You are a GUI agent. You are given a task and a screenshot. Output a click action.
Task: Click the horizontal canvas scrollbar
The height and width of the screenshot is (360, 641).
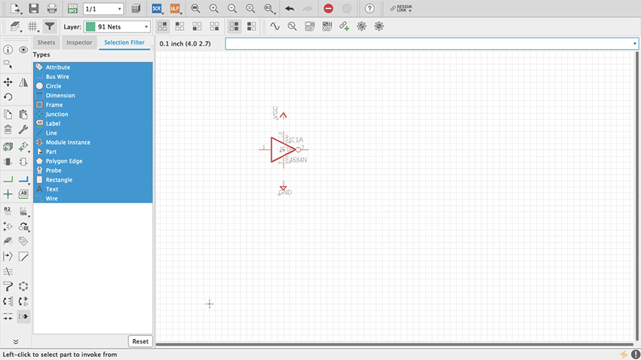coord(394,344)
